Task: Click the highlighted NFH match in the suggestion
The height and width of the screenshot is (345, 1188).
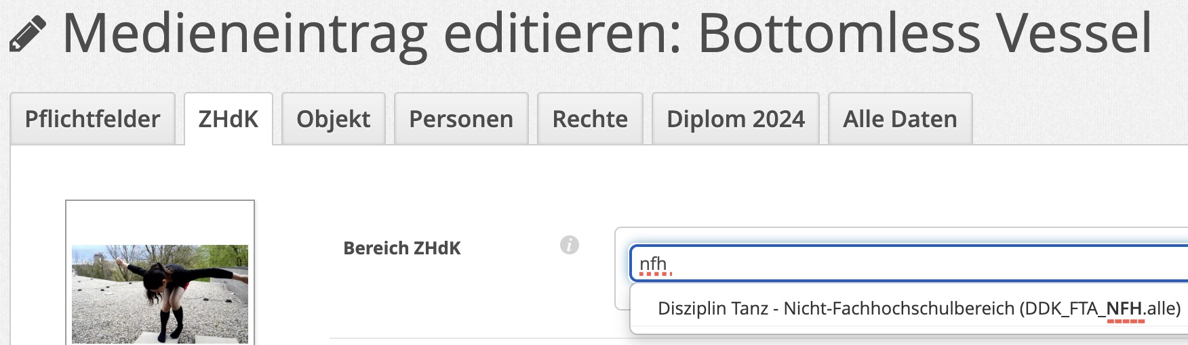Action: pyautogui.click(x=1125, y=308)
